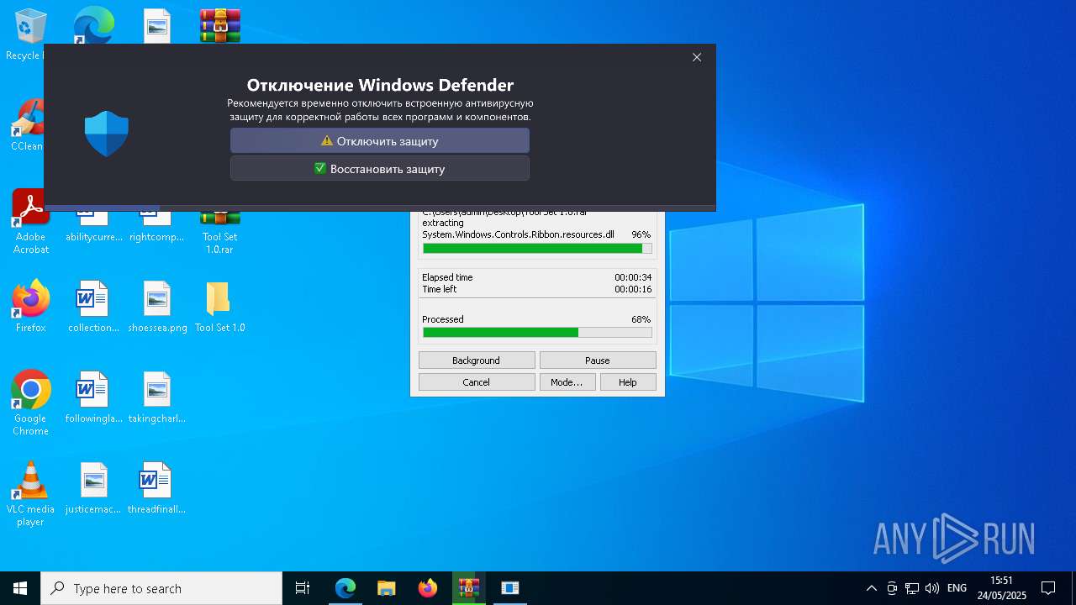
Task: Select the Adobe Acrobat desktop icon
Action: pyautogui.click(x=31, y=222)
